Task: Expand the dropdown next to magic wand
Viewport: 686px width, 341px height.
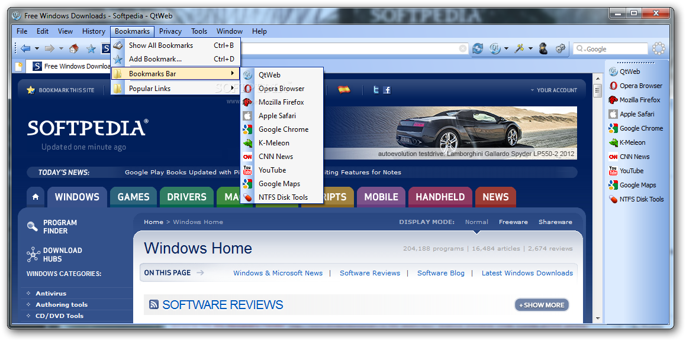Action: coord(531,48)
